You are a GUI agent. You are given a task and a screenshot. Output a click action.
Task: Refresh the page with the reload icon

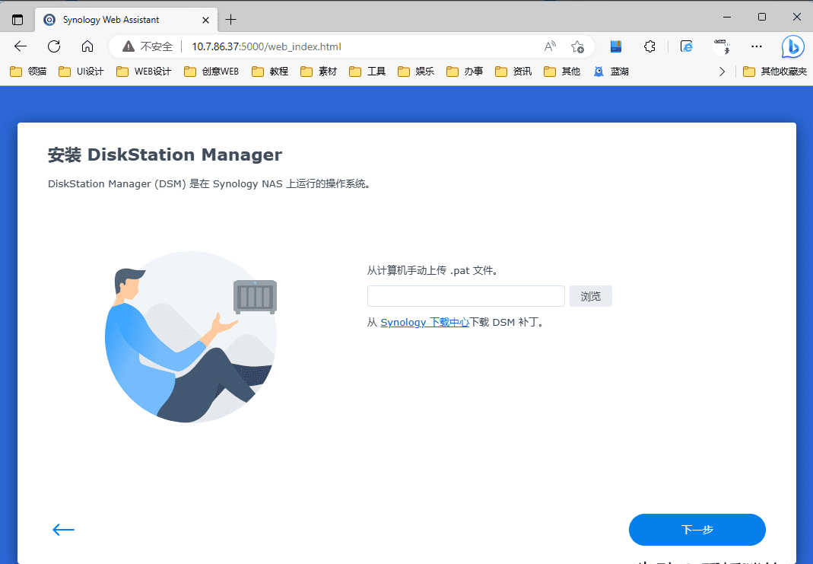(54, 46)
